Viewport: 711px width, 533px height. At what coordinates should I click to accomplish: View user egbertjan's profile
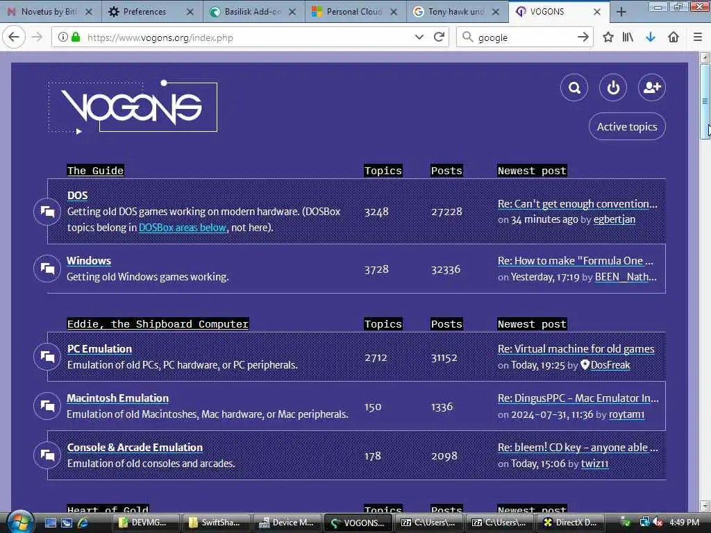(614, 219)
